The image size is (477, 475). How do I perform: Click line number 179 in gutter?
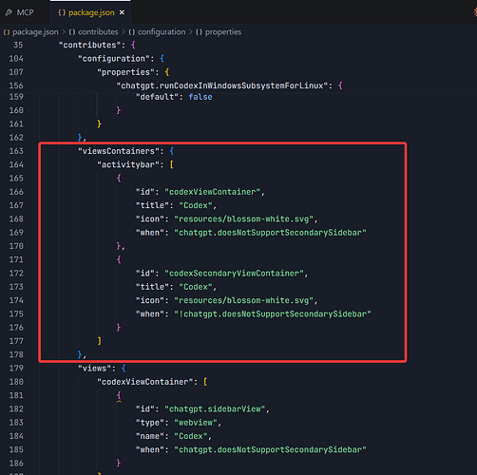16,369
